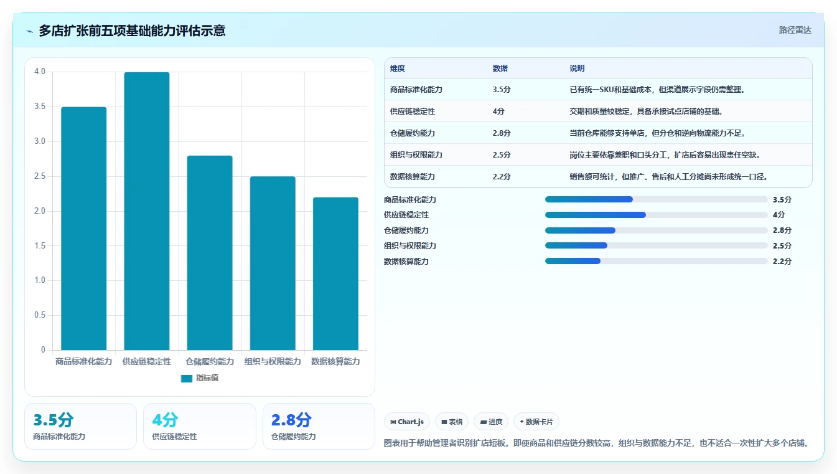Click the dashboard title 多店扩张前五项基础能力评估示意

pyautogui.click(x=132, y=31)
